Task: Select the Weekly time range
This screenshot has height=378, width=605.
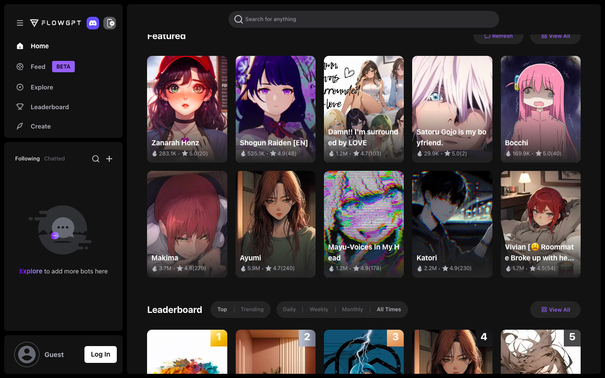Action: (319, 310)
